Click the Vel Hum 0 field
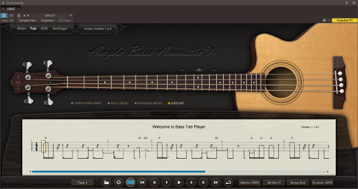 (x=273, y=183)
